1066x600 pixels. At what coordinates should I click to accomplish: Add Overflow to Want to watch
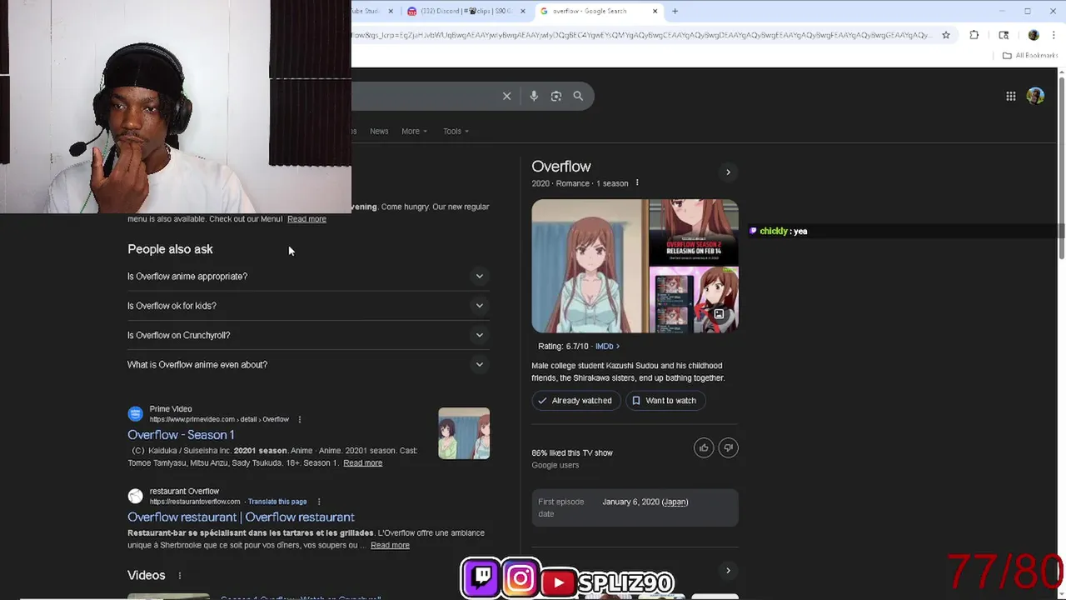(664, 401)
